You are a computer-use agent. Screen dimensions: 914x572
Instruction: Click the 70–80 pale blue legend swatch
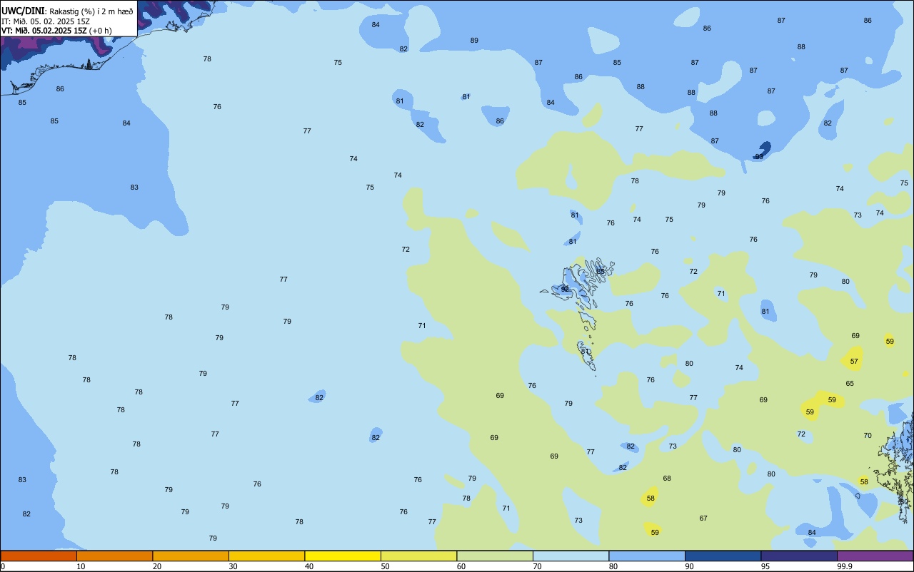[571, 556]
